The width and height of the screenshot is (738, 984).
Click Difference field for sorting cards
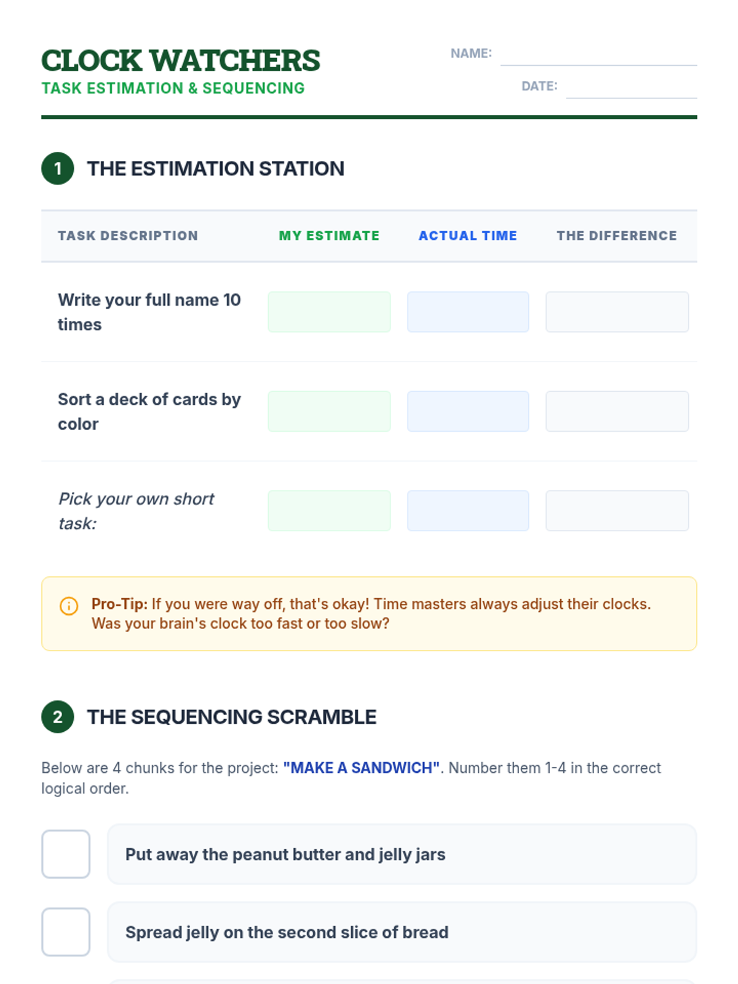(617, 411)
